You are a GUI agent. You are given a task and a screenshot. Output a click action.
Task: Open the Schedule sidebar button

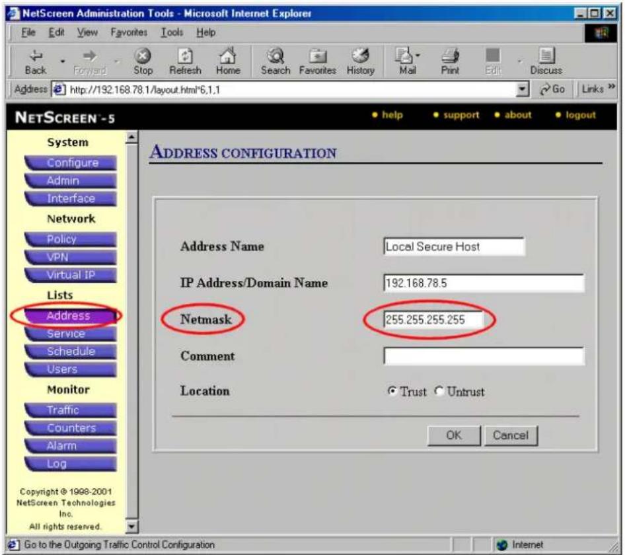pos(71,351)
